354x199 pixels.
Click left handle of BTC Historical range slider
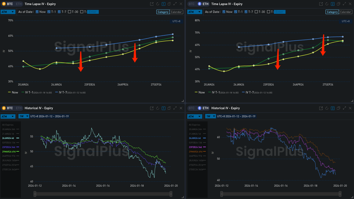coord(35,194)
